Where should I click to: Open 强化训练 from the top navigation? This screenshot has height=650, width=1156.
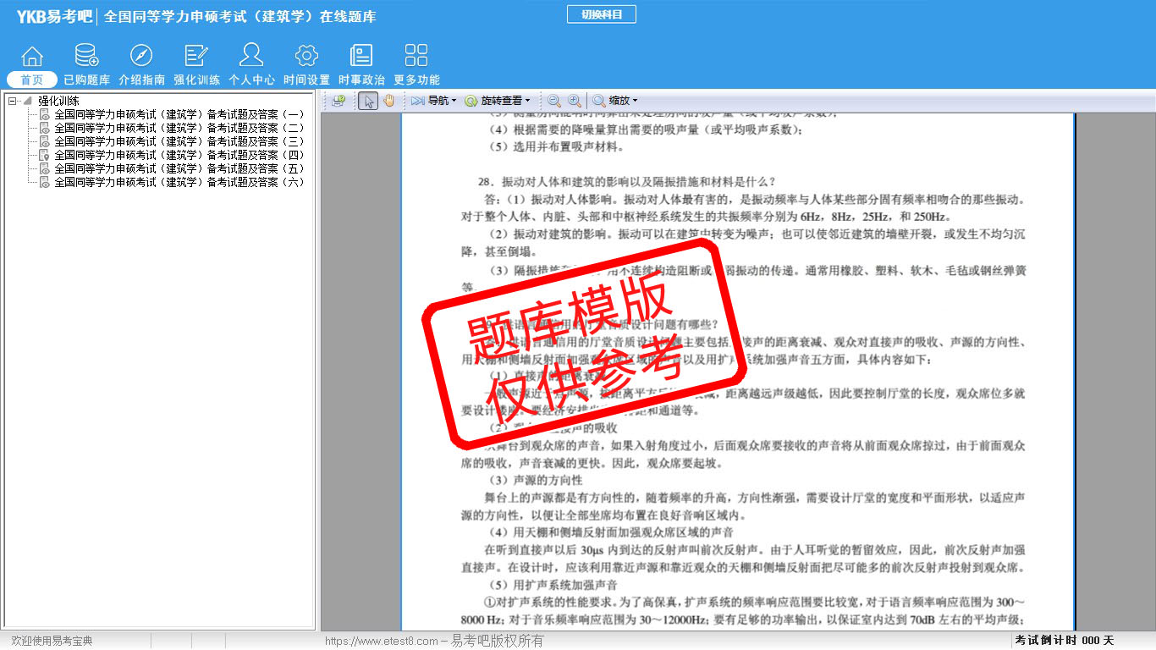point(196,56)
